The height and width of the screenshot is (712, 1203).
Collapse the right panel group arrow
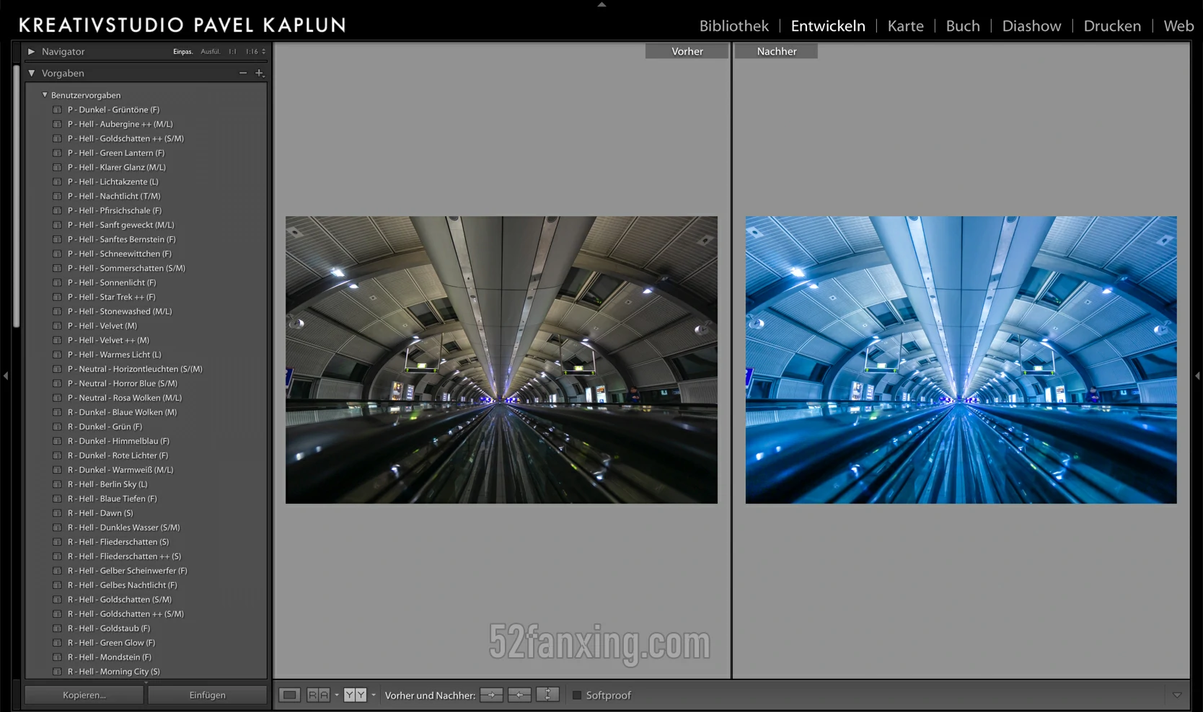tap(1197, 375)
